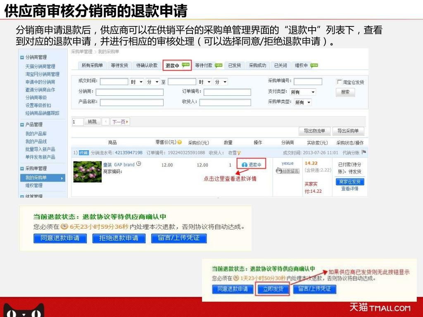The height and width of the screenshot is (317, 423).
Task: Select 我的采购单 in sidebar
Action: coord(43,177)
